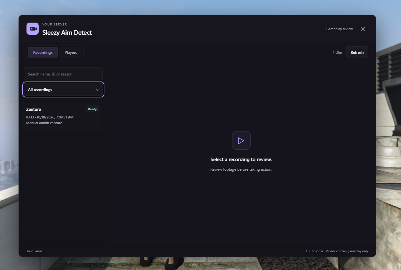Click the purple camera app logo
This screenshot has width=401, height=270.
[x=33, y=29]
